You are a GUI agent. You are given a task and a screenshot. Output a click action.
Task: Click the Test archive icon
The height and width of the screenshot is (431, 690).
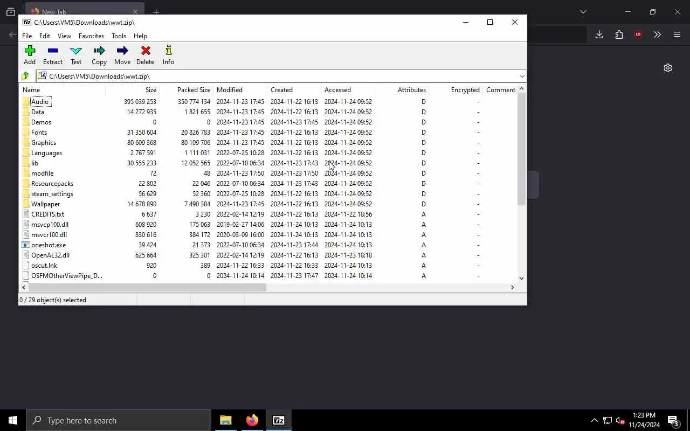click(76, 51)
